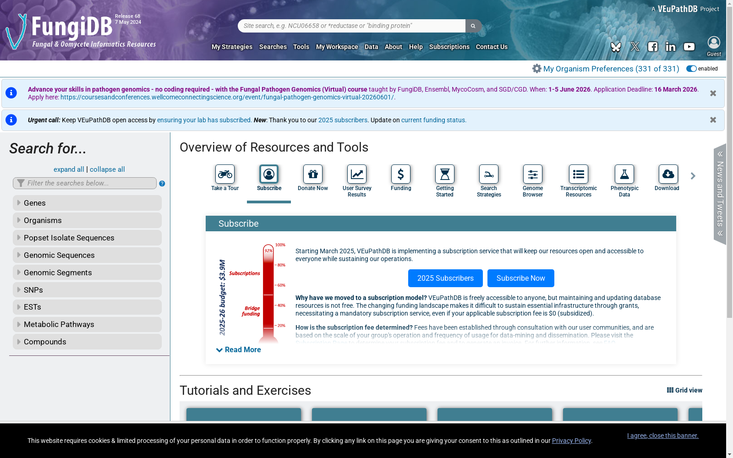Viewport: 733px width, 458px height.
Task: Show next resources with right chevron
Action: pos(693,176)
